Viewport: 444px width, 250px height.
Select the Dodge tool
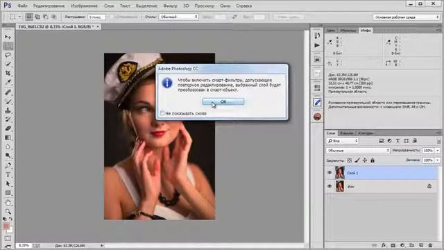tap(8, 156)
